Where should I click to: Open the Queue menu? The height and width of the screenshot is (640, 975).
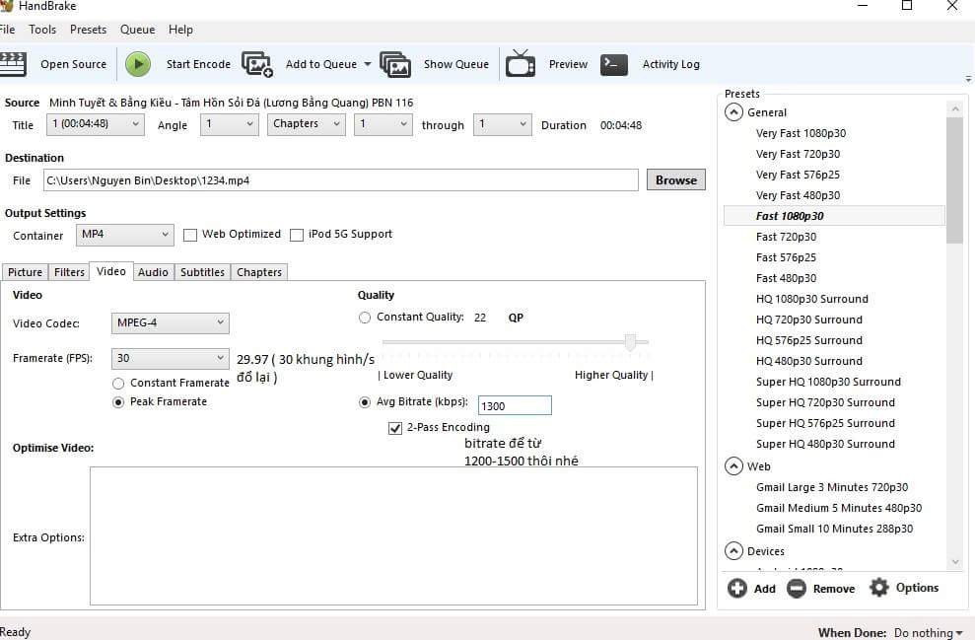coord(137,30)
